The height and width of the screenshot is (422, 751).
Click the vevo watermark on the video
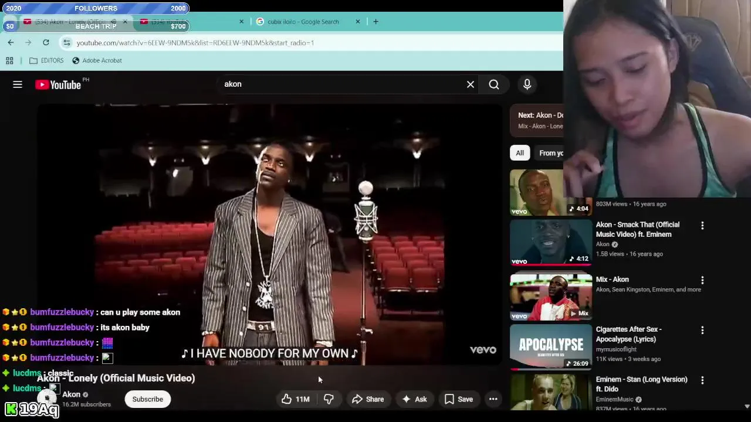point(483,350)
